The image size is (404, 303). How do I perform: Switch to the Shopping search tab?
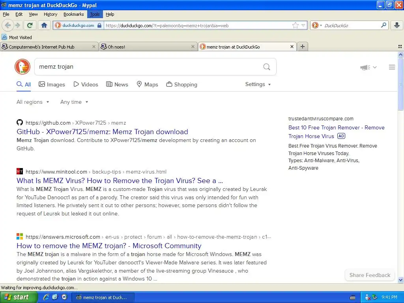pyautogui.click(x=181, y=84)
